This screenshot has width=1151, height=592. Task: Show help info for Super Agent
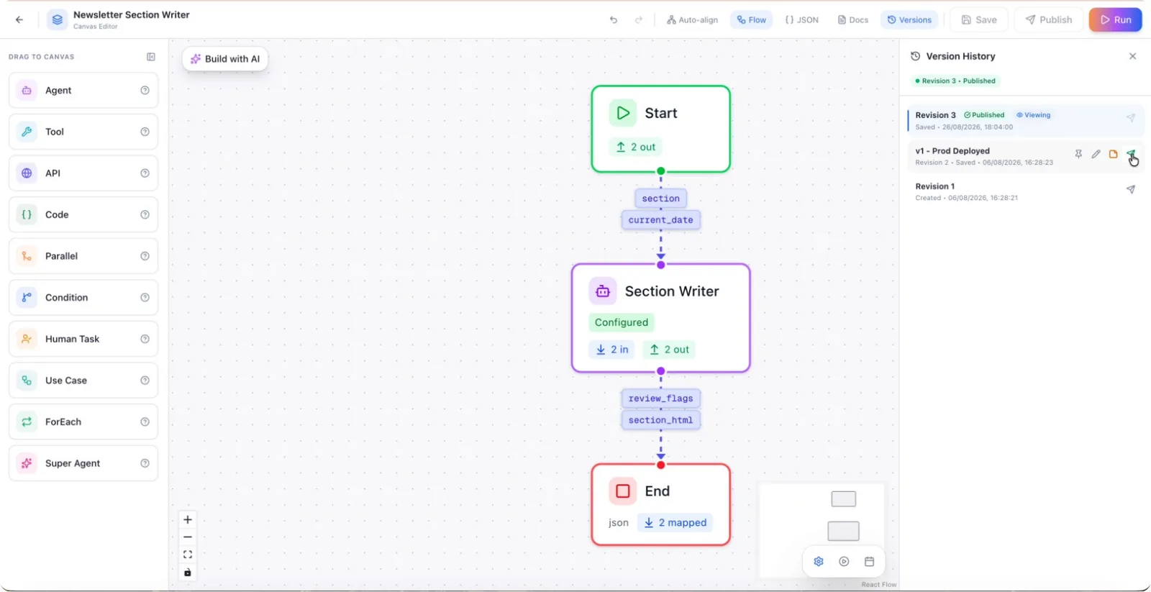145,463
